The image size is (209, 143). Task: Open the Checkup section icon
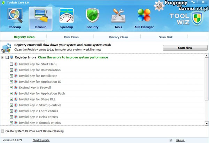pyautogui.click(x=15, y=16)
